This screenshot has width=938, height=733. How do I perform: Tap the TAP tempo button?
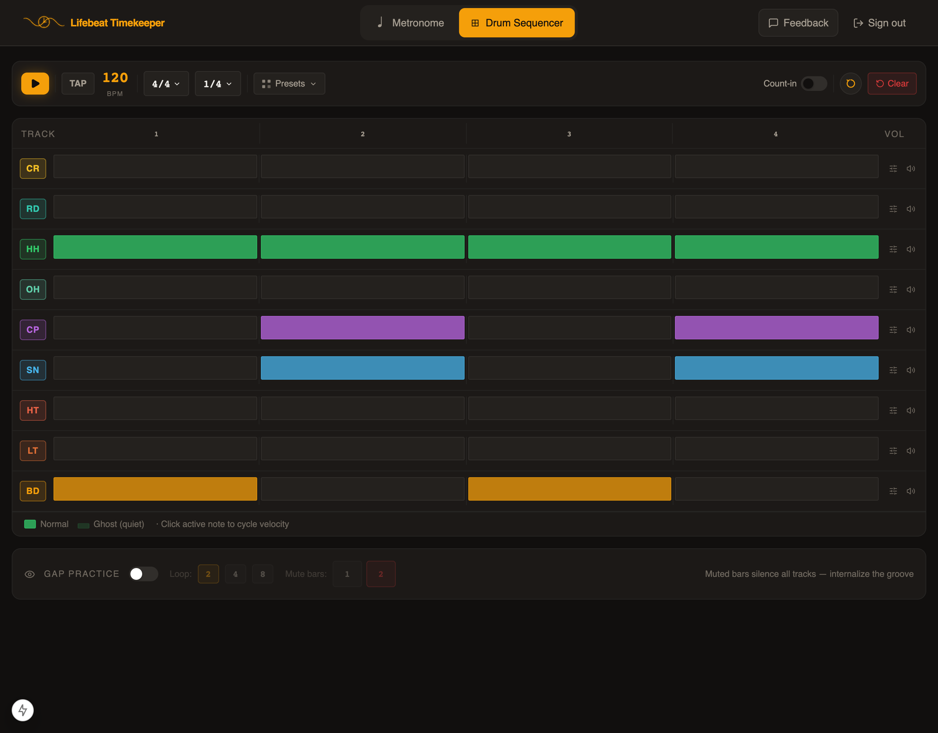pos(78,83)
